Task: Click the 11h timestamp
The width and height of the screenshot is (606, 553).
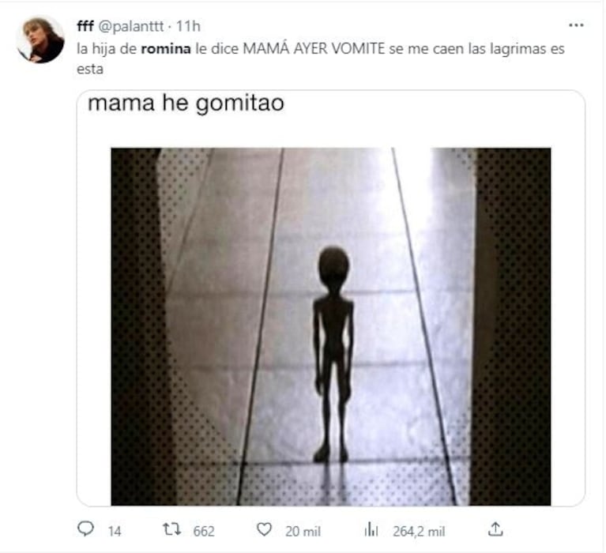Action: 188,26
